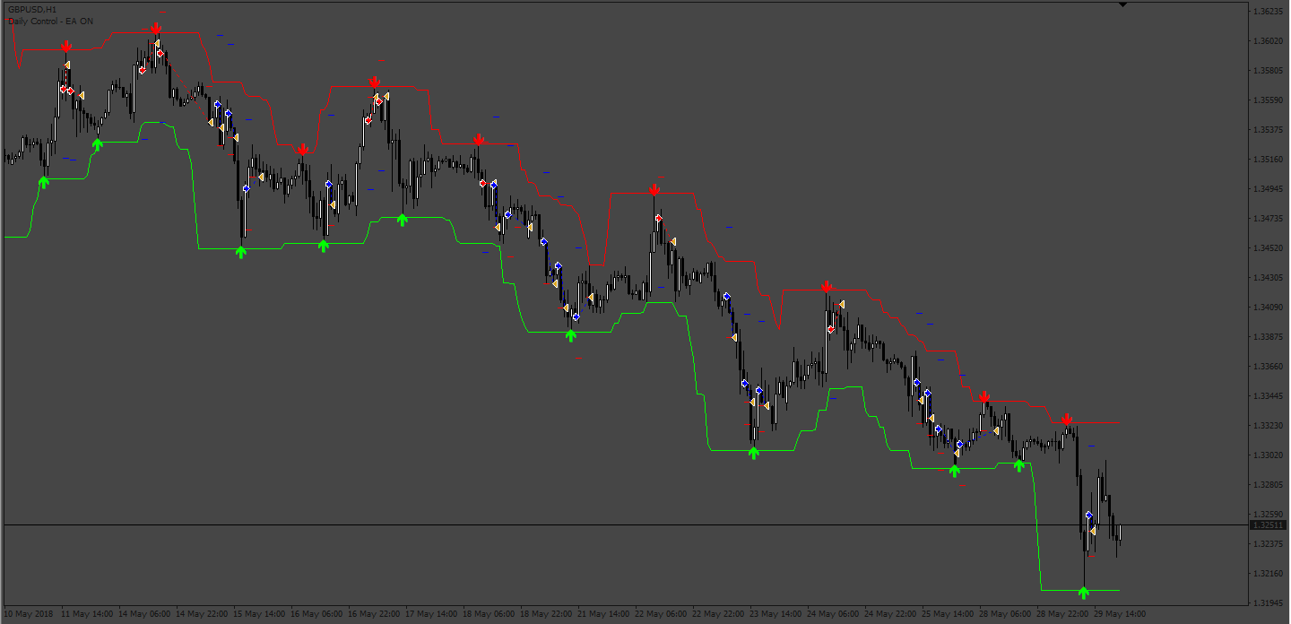Click the '22 May 06:00' time label

click(x=662, y=615)
